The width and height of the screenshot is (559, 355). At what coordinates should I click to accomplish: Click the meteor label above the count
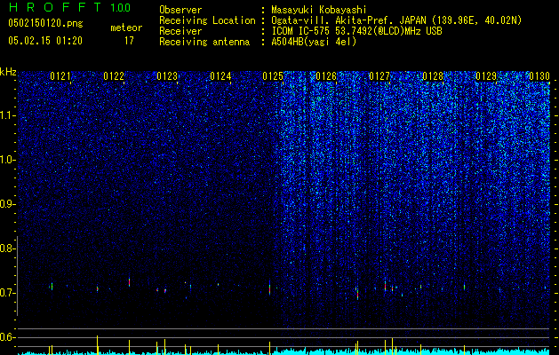126,28
